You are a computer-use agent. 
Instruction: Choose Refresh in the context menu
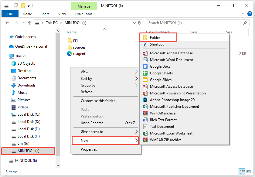[x=106, y=92]
